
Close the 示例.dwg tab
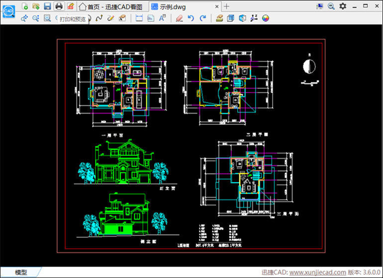pyautogui.click(x=216, y=6)
